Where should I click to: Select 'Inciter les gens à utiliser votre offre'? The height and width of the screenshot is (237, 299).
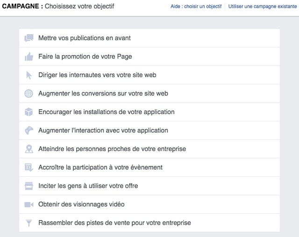[88, 186]
